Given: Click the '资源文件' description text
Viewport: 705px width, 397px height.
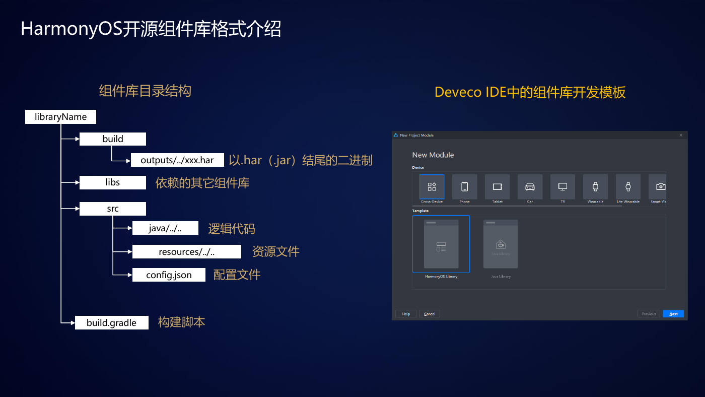Looking at the screenshot, I should click(275, 251).
